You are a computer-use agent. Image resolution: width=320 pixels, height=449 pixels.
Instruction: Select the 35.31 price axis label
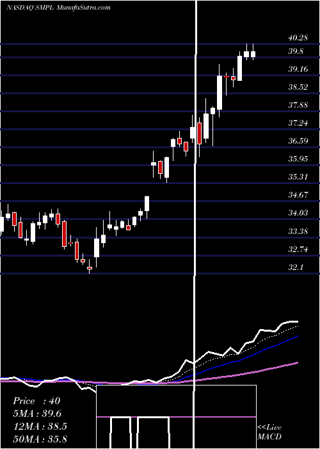pos(298,176)
